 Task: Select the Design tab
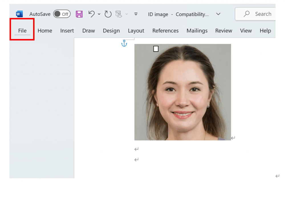pos(111,31)
